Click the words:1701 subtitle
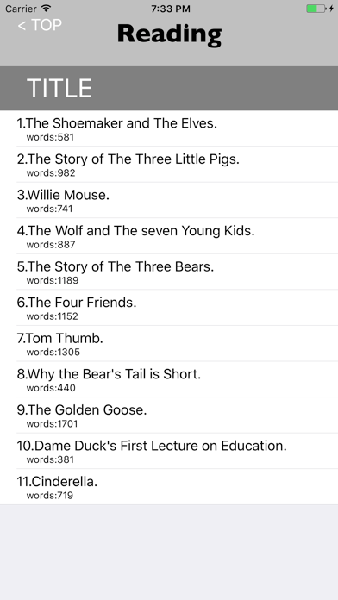The width and height of the screenshot is (338, 600). [x=52, y=424]
